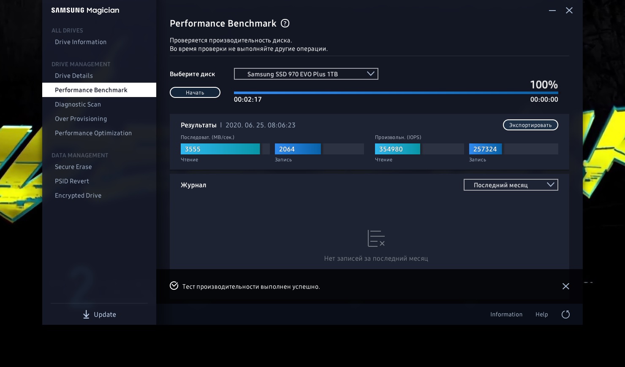Close the Samsung Magician window

click(x=569, y=11)
